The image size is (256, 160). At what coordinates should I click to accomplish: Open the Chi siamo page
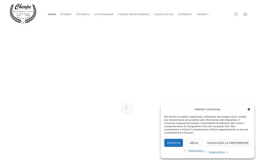(x=82, y=14)
